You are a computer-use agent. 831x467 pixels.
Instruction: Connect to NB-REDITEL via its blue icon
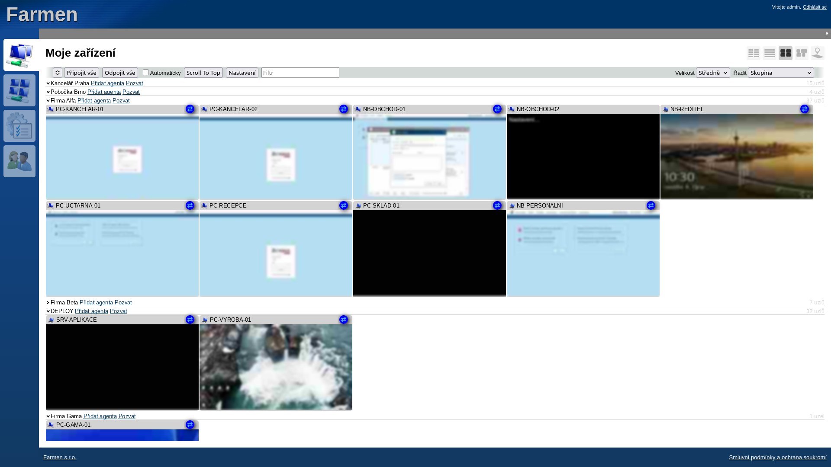[805, 109]
